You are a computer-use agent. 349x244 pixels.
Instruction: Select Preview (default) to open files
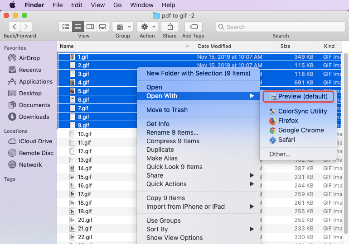pos(302,96)
